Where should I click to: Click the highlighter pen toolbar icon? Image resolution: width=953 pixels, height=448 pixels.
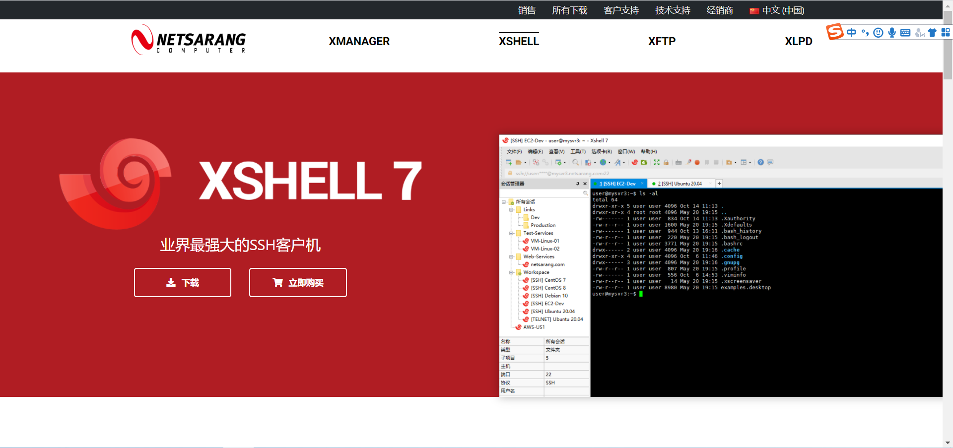688,162
